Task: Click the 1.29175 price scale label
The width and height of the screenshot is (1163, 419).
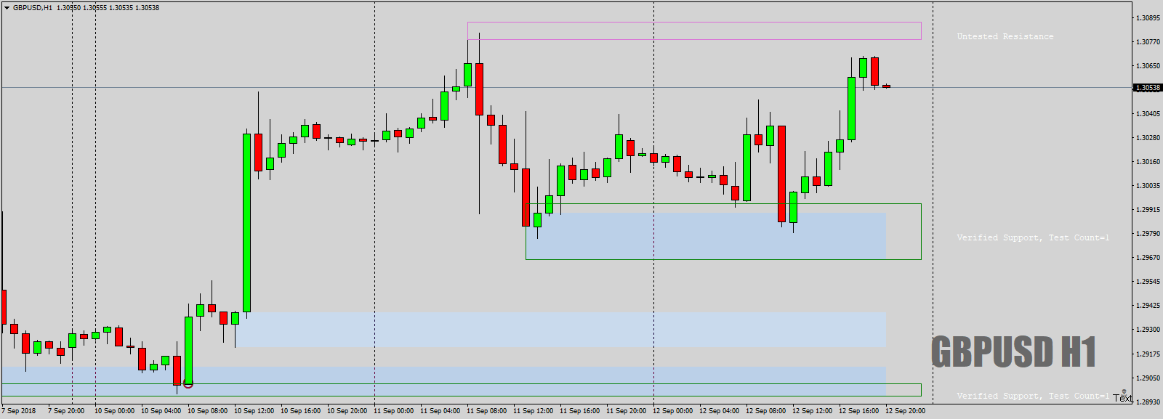Action: click(x=1148, y=354)
